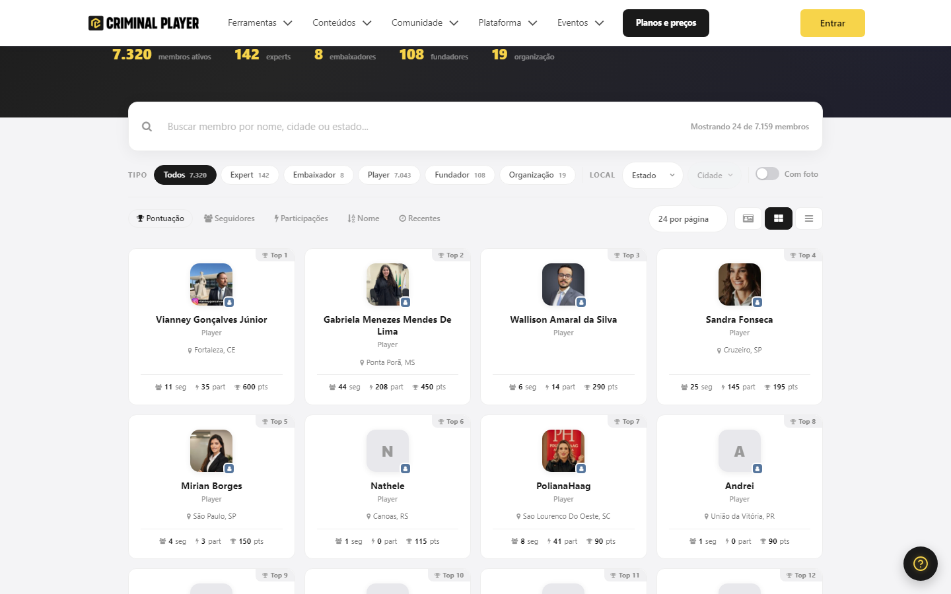Image resolution: width=951 pixels, height=594 pixels.
Task: Click the location pin beside Fortaleza, CE
Action: click(x=190, y=350)
